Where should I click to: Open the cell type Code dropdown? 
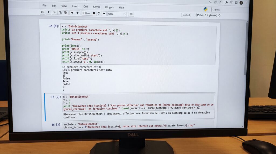117,14
